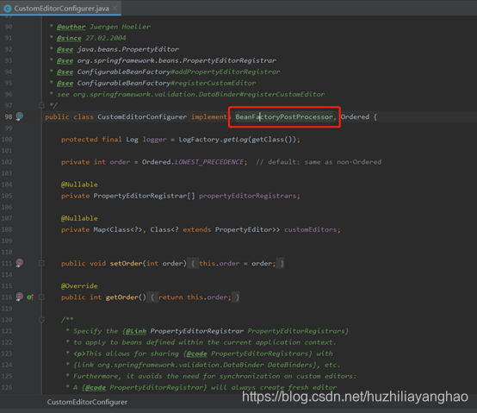The width and height of the screenshot is (477, 413).
Task: Click the logger field name on line 100
Action: click(154, 140)
